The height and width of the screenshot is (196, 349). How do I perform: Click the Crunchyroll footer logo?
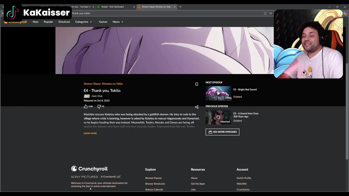[89, 169]
